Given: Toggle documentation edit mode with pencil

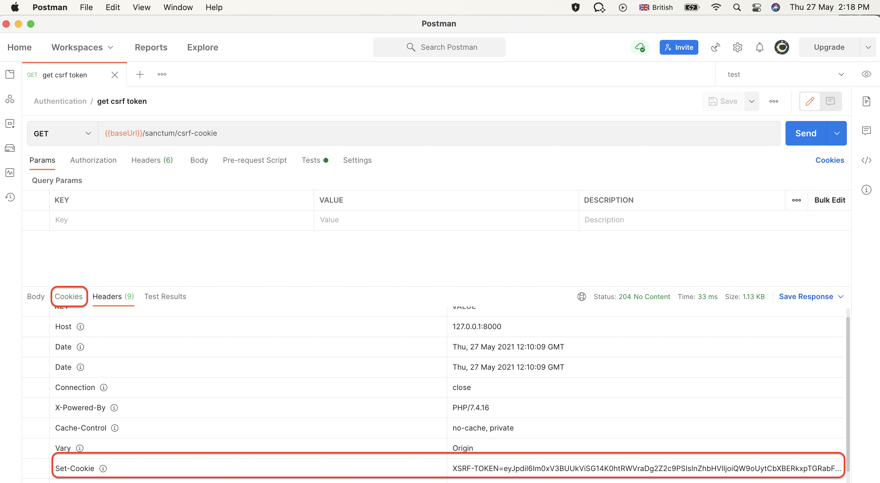Looking at the screenshot, I should [809, 101].
